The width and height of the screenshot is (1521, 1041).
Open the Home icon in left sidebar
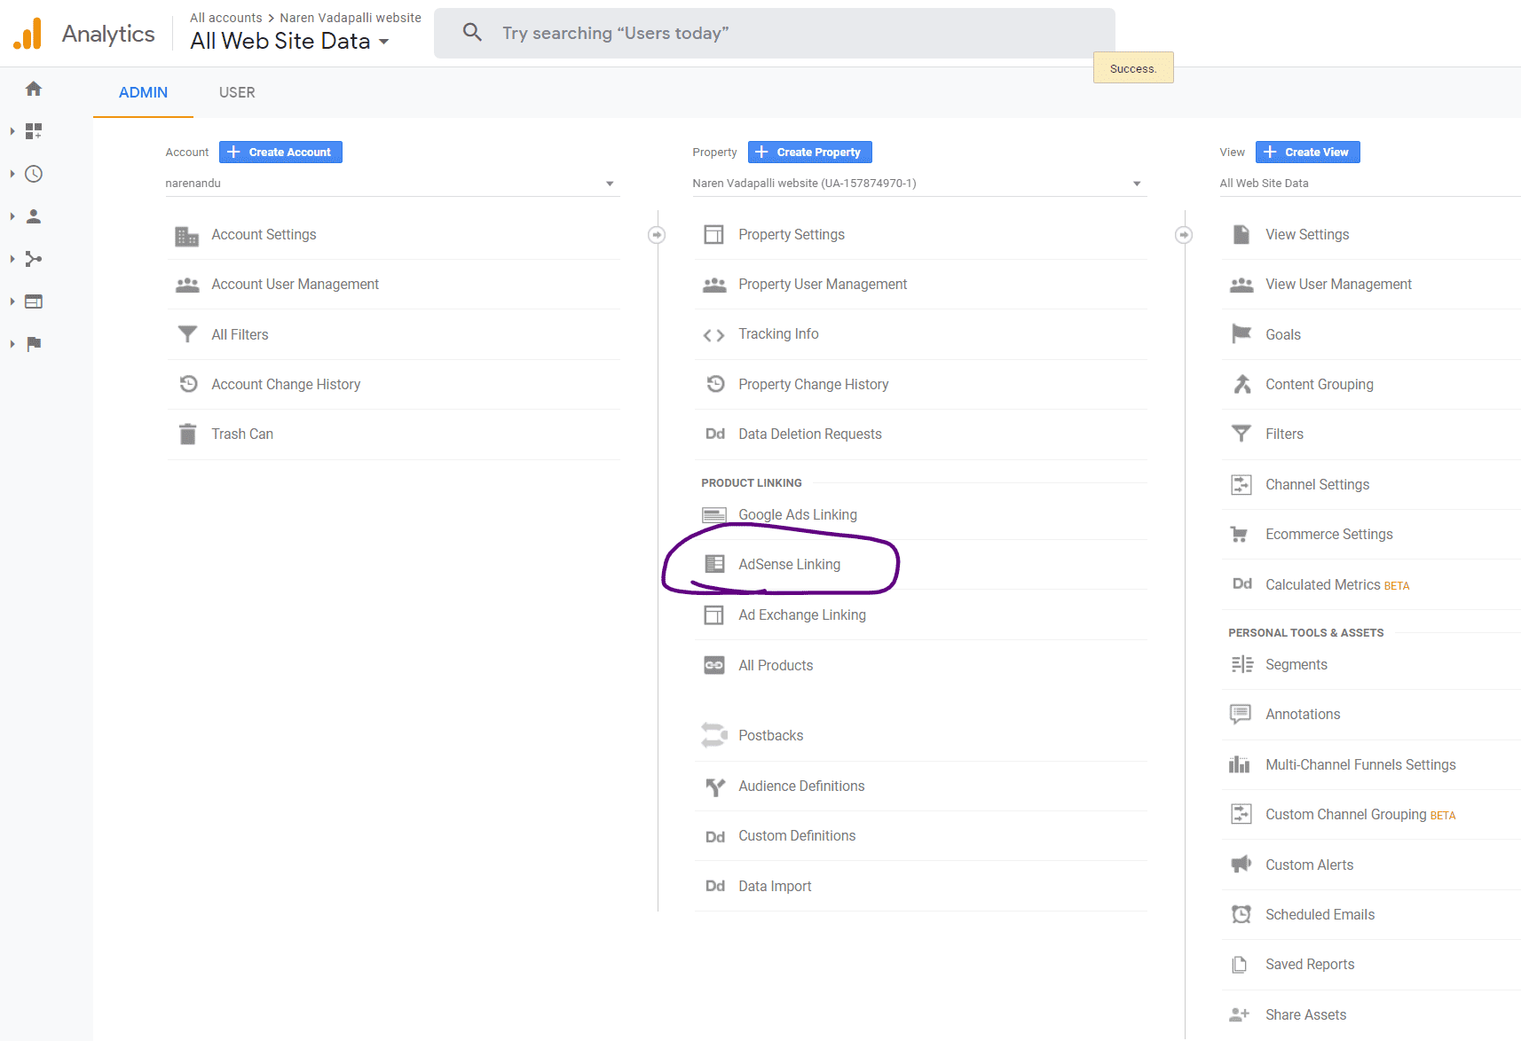click(34, 89)
